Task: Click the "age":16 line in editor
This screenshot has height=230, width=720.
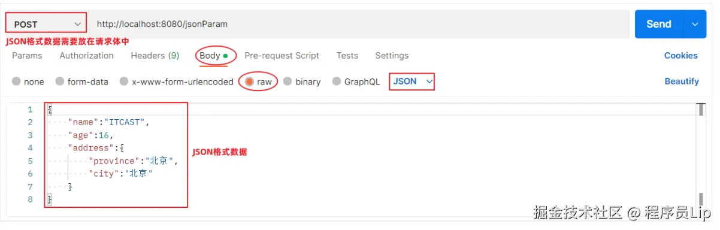Action: (x=90, y=135)
